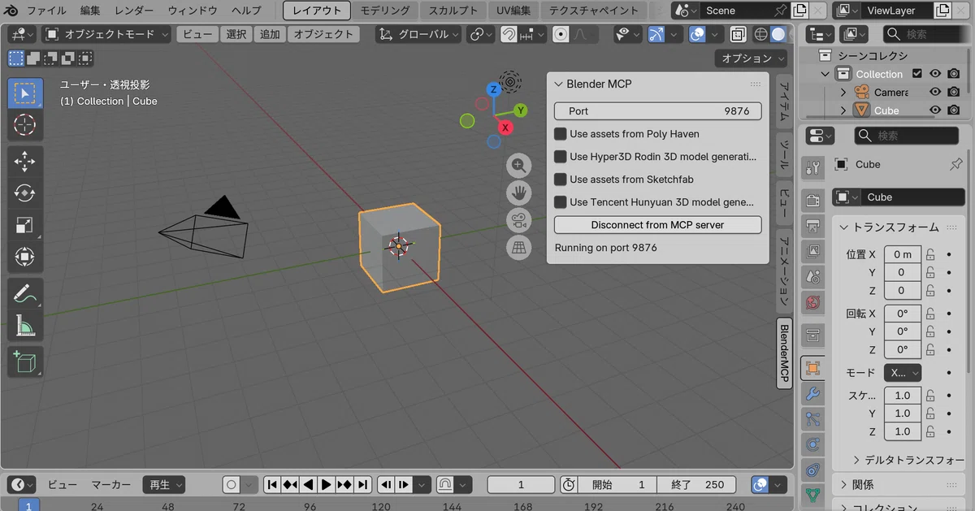Toggle lock on location X
Viewport: 975px width, 511px height.
932,254
